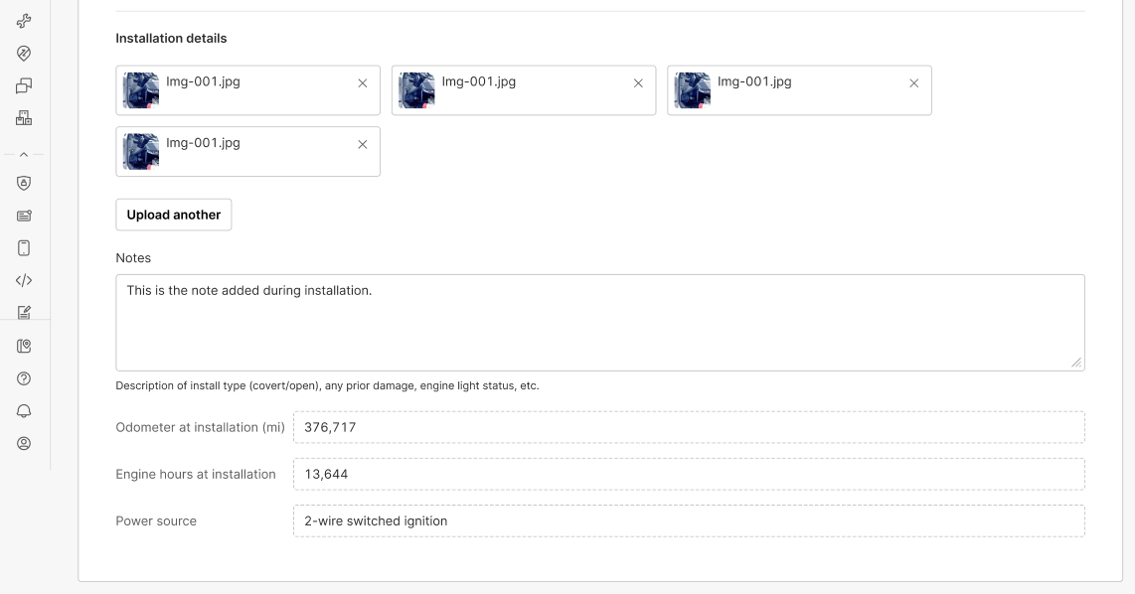Remove the Img-001.jpg in second row
Screen dimensions: 1135x594
pos(363,145)
